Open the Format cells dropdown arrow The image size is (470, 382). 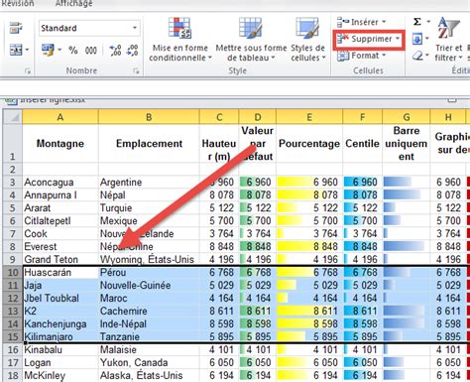[x=384, y=56]
